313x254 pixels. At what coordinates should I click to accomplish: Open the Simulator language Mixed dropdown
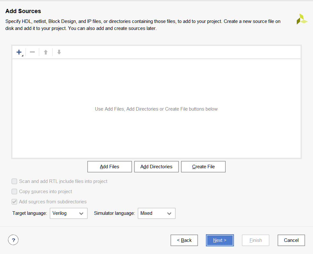(x=157, y=213)
